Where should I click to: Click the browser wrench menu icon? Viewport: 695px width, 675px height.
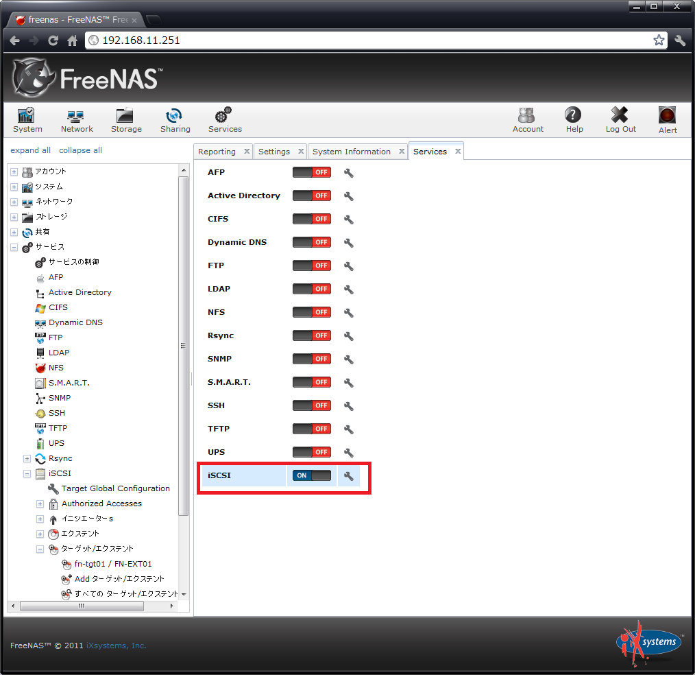[x=680, y=40]
